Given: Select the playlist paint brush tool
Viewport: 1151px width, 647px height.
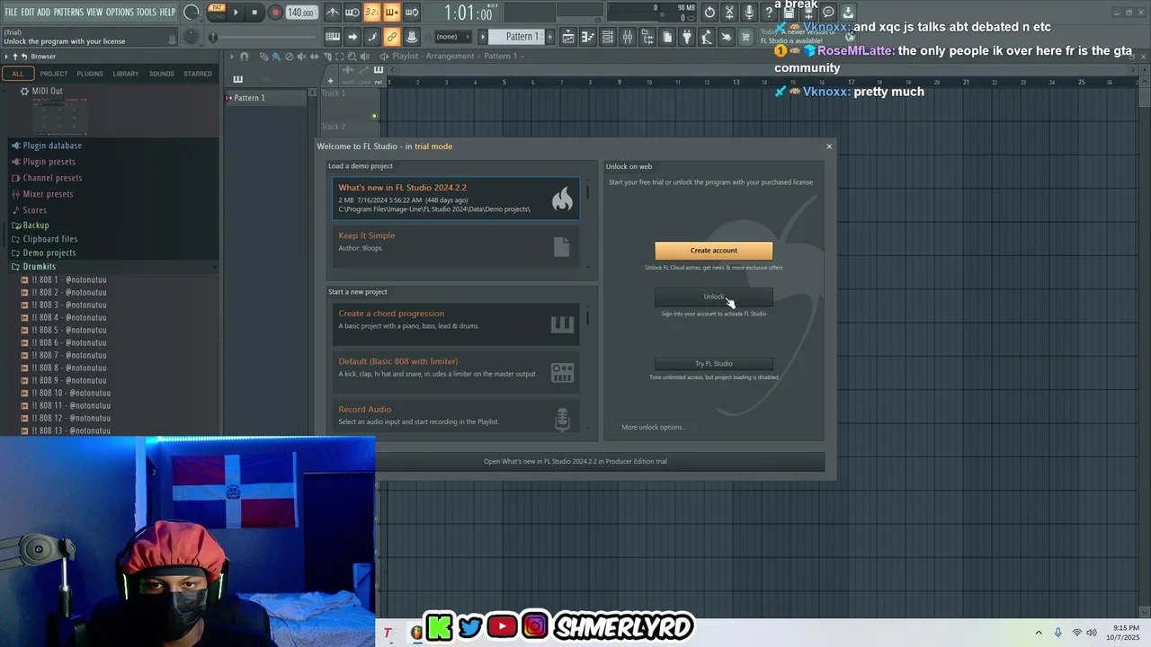Looking at the screenshot, I should click(x=276, y=56).
